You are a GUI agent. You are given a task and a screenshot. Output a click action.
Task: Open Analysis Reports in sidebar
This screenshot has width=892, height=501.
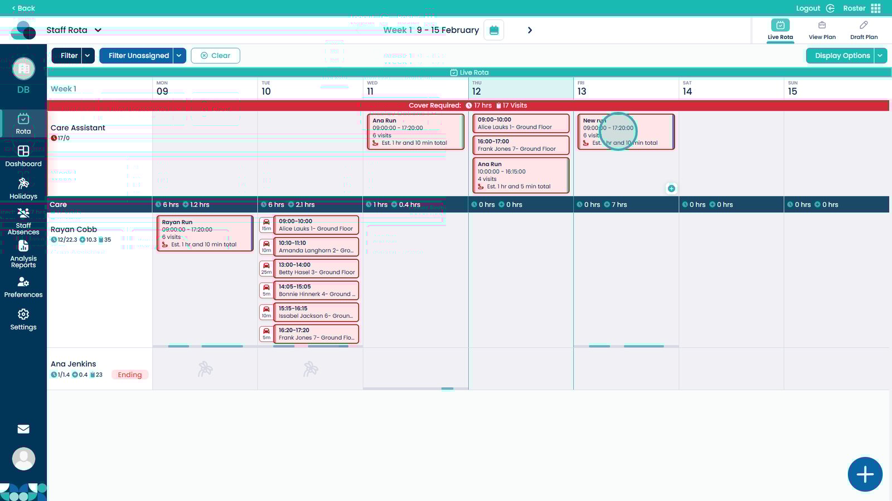tap(23, 254)
